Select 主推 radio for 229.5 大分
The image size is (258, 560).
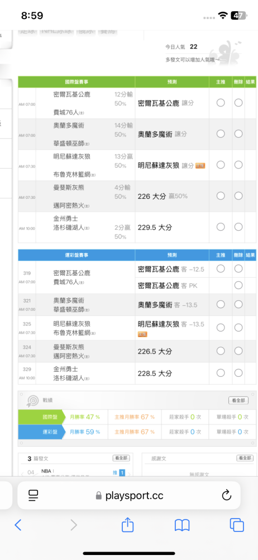(221, 227)
